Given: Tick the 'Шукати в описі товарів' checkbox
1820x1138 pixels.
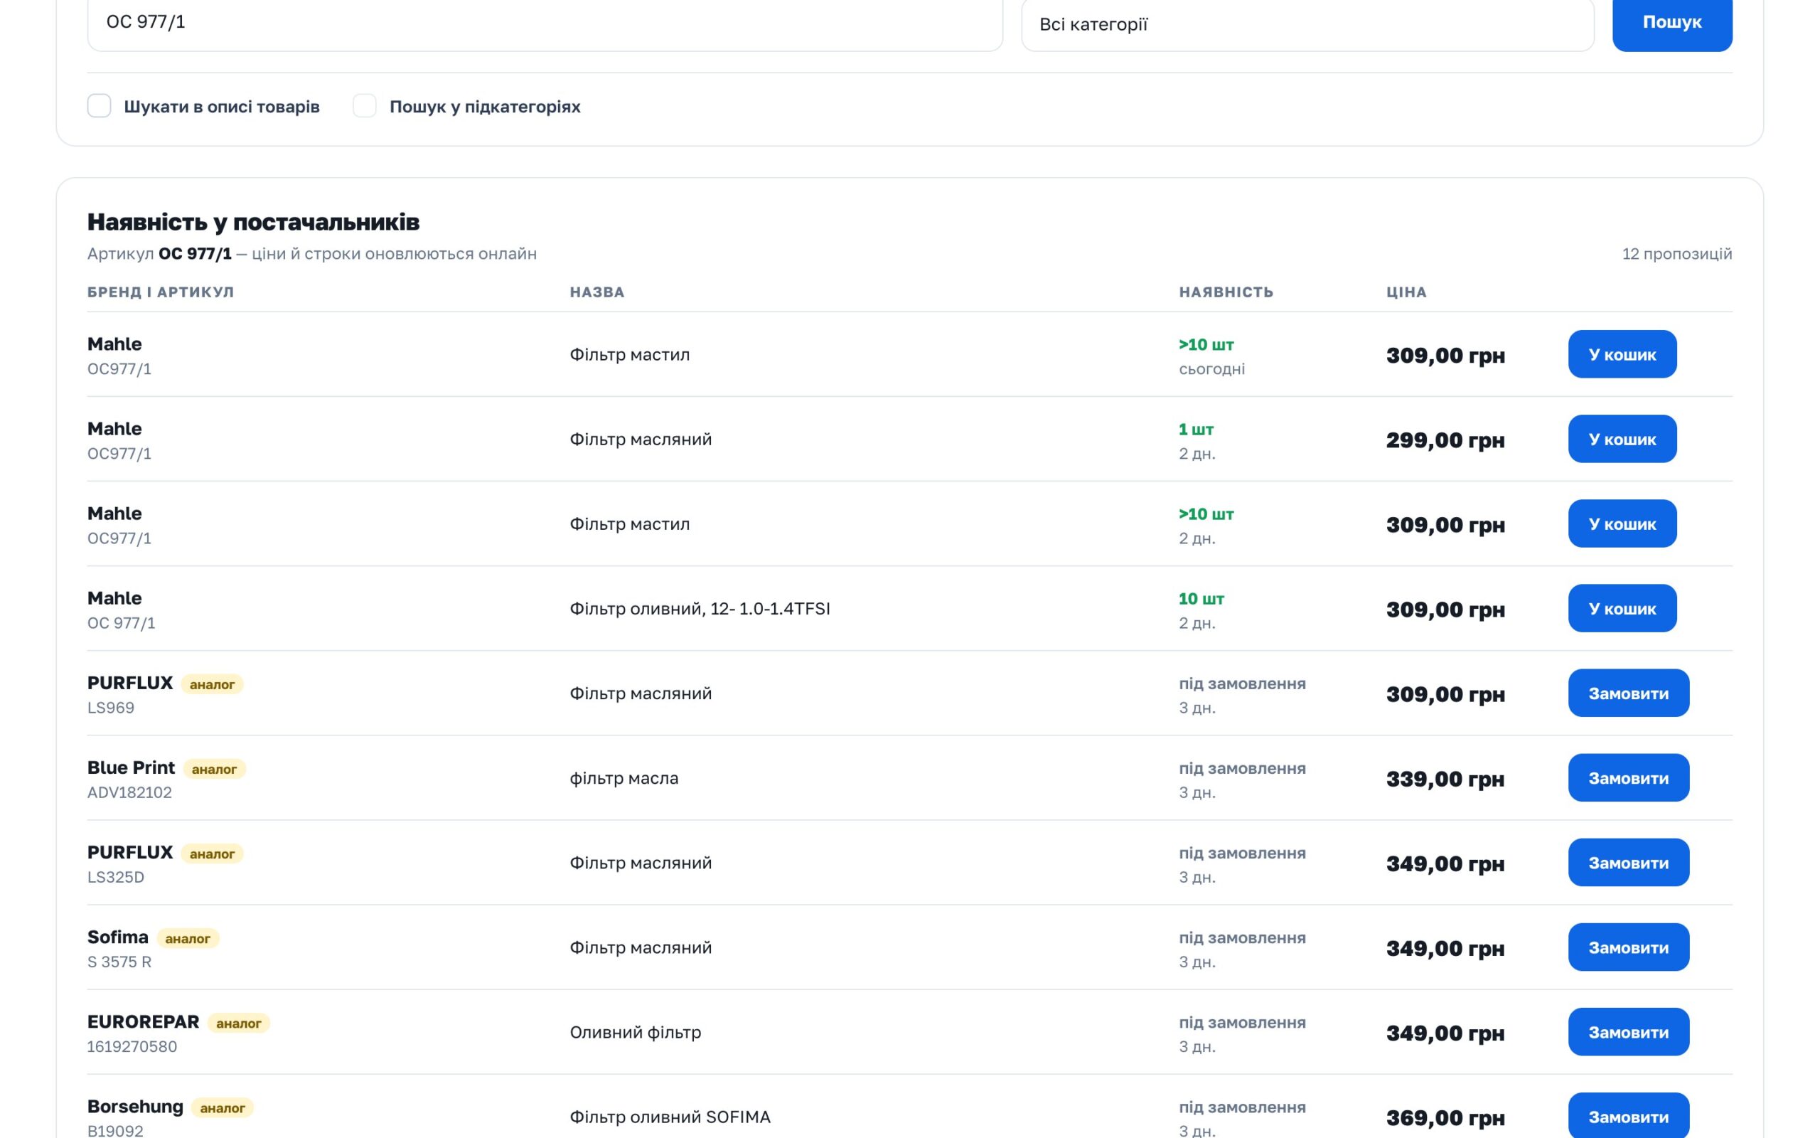Looking at the screenshot, I should click(x=100, y=106).
